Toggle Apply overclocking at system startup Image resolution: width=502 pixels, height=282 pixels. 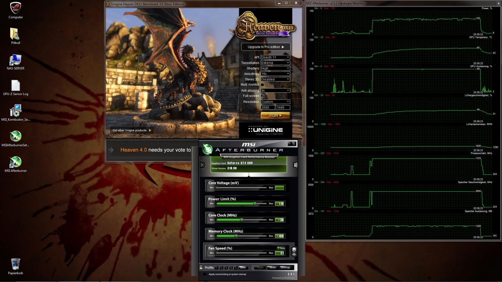tap(205, 274)
